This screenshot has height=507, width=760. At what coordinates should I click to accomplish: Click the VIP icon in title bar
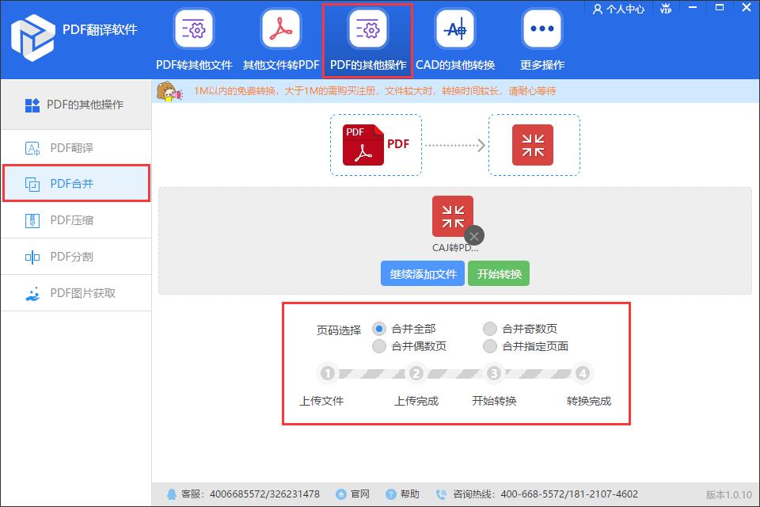666,10
